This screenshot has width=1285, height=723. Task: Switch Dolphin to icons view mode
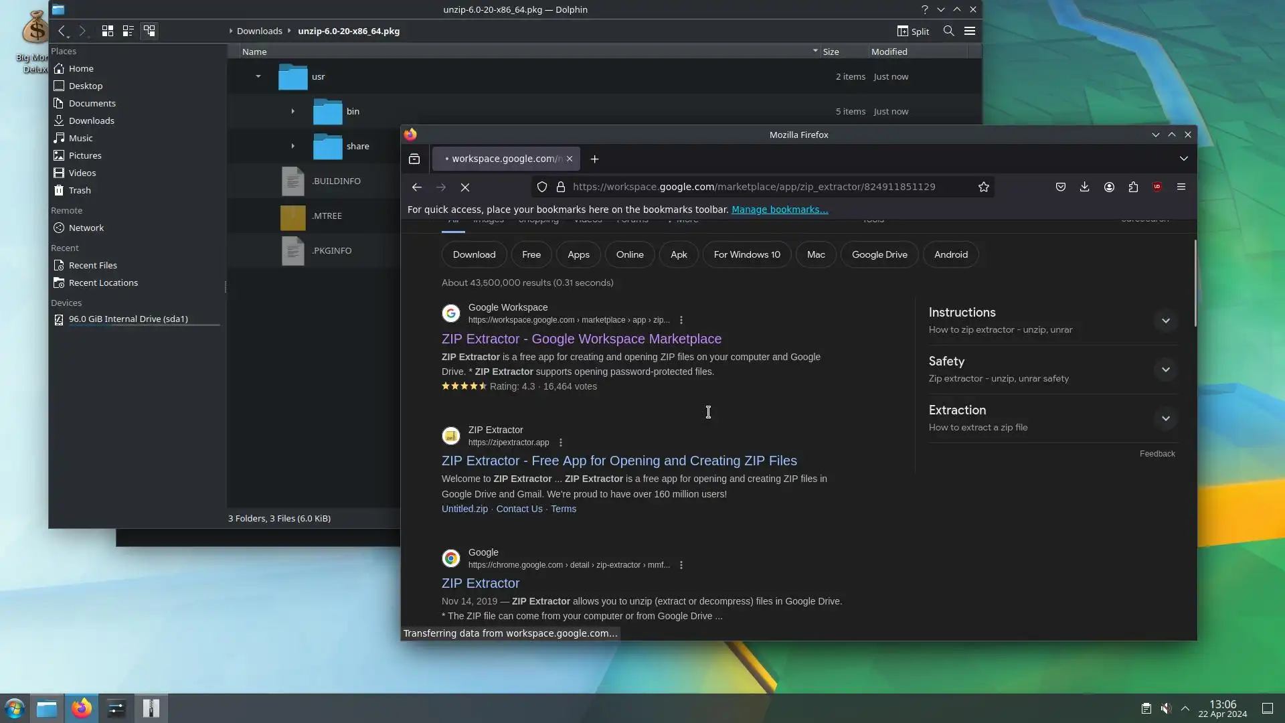coord(107,31)
